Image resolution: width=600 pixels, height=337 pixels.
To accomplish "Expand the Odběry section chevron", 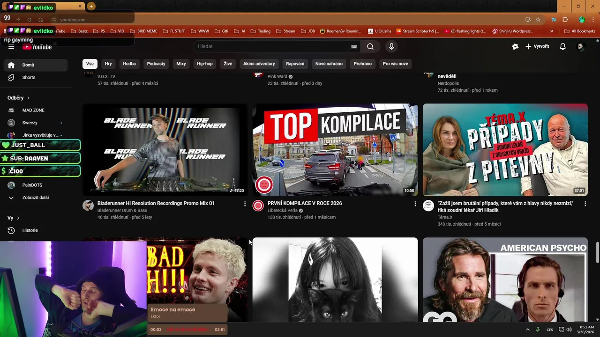I will [x=28, y=98].
